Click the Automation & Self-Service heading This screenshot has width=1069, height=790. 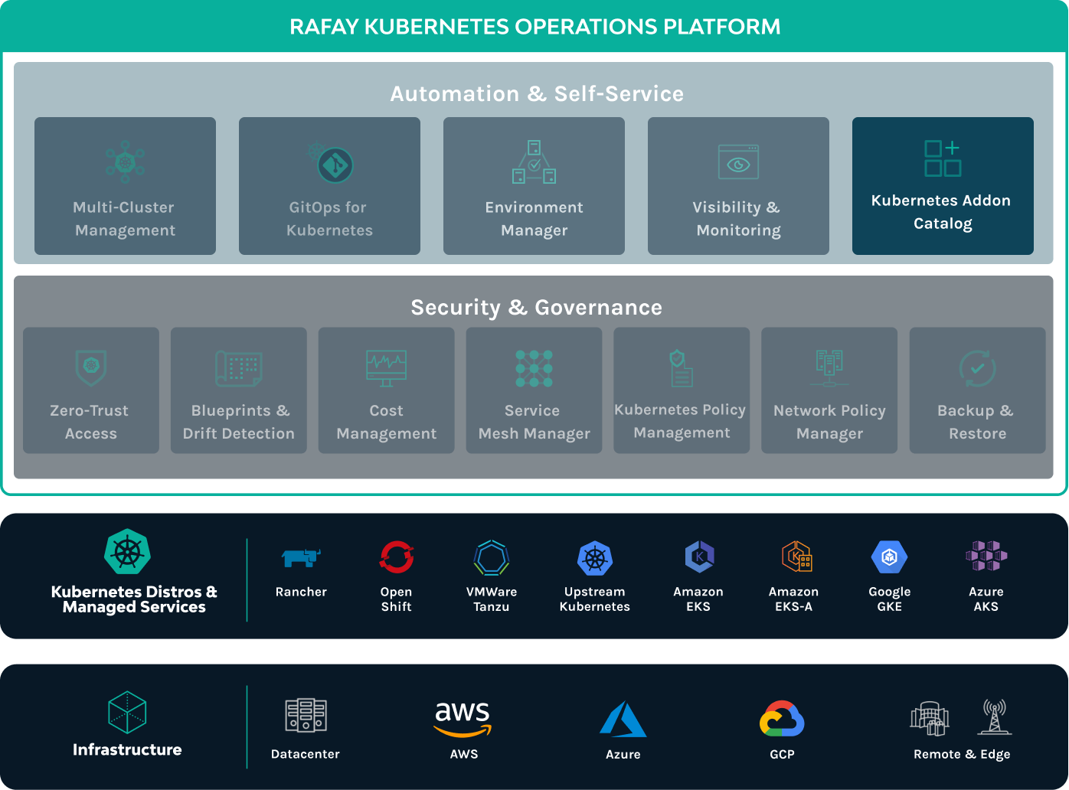(x=537, y=93)
